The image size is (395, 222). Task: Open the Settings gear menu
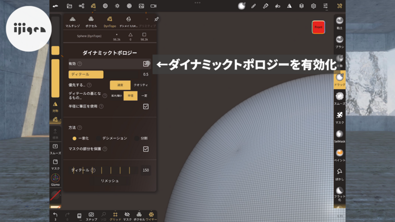click(314, 6)
